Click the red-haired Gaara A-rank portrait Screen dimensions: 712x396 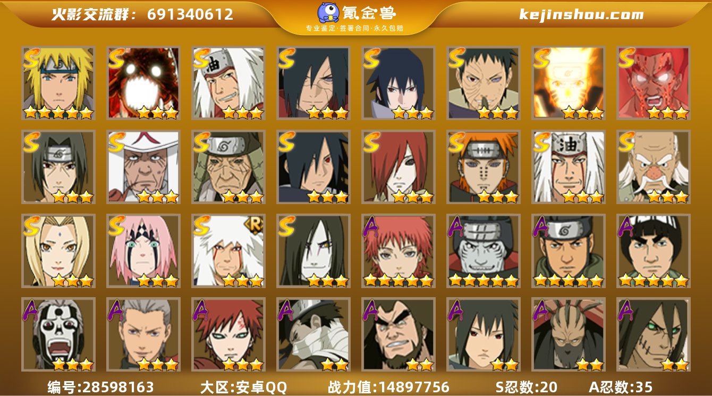[x=228, y=335]
